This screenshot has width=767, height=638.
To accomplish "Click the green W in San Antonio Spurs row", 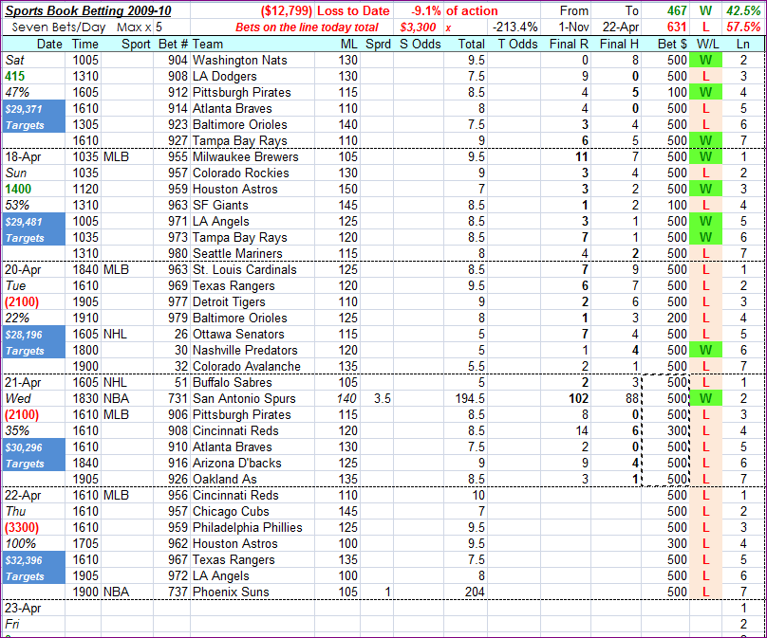I will click(x=705, y=398).
